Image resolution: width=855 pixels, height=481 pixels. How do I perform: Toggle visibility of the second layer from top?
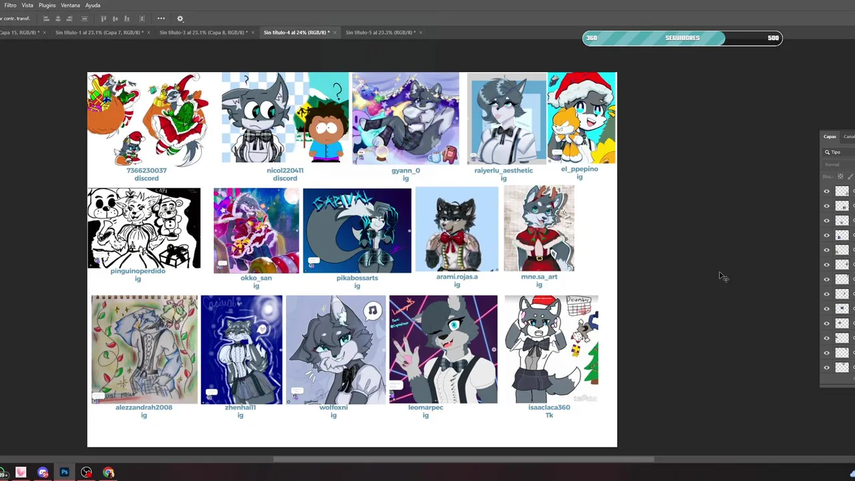[x=826, y=206]
